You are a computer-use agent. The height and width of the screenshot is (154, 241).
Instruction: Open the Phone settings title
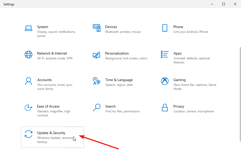178,27
